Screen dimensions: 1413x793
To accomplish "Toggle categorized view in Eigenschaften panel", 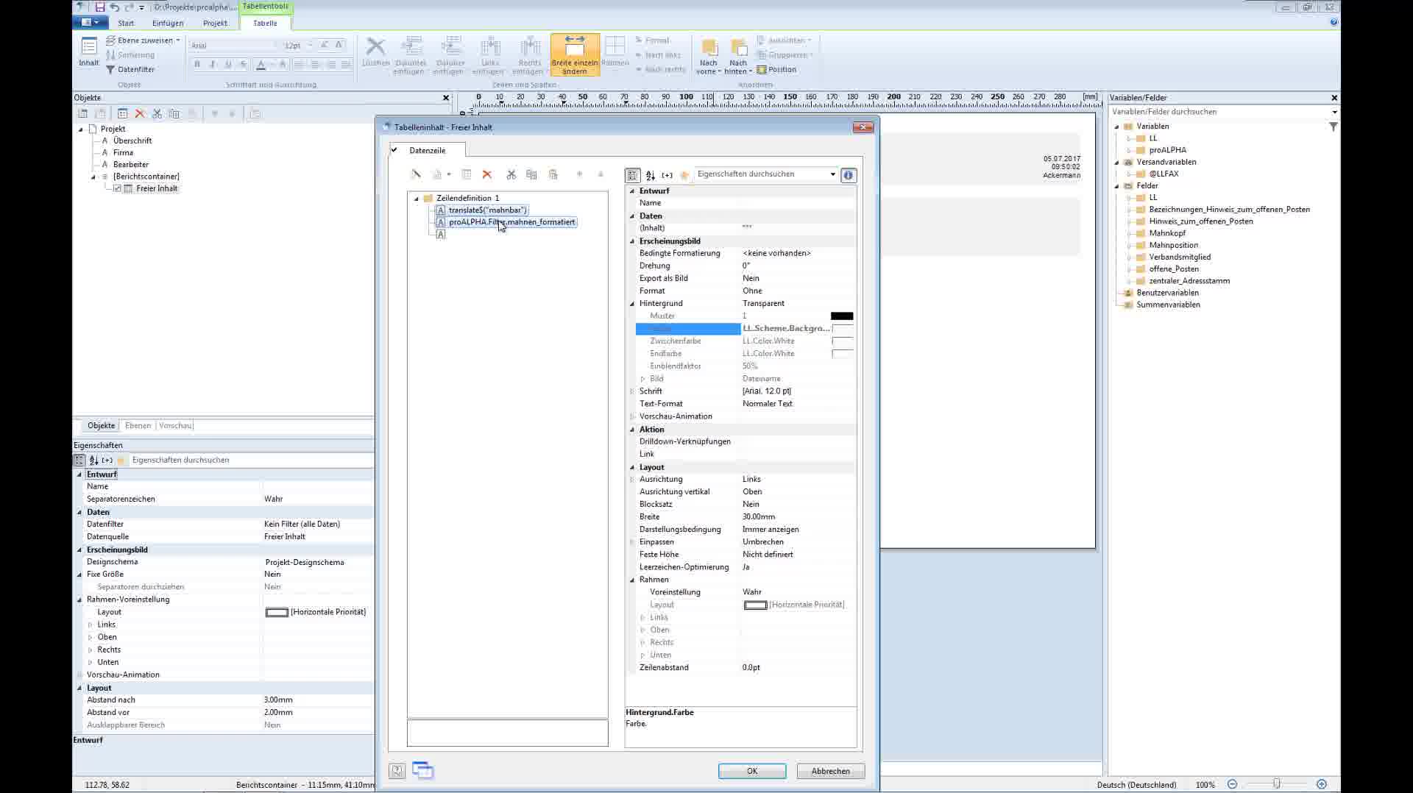I will pyautogui.click(x=79, y=460).
